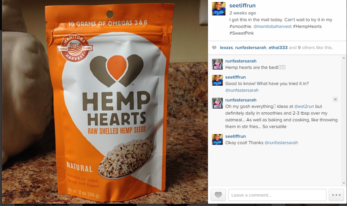Image resolution: width=347 pixels, height=206 pixels.
Task: Follow the @eat2run mention link
Action: click(x=304, y=106)
